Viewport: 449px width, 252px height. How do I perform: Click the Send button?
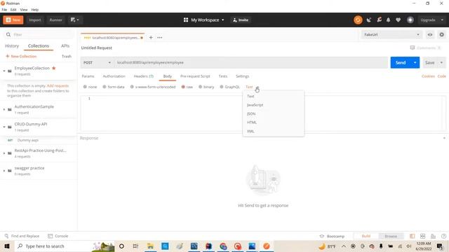401,62
